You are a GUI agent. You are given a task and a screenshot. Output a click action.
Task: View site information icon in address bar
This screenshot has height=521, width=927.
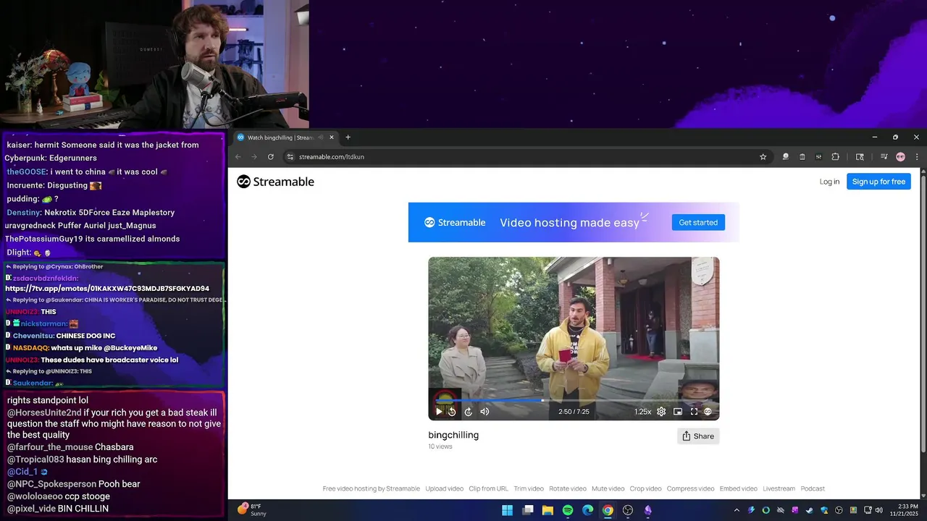click(290, 156)
